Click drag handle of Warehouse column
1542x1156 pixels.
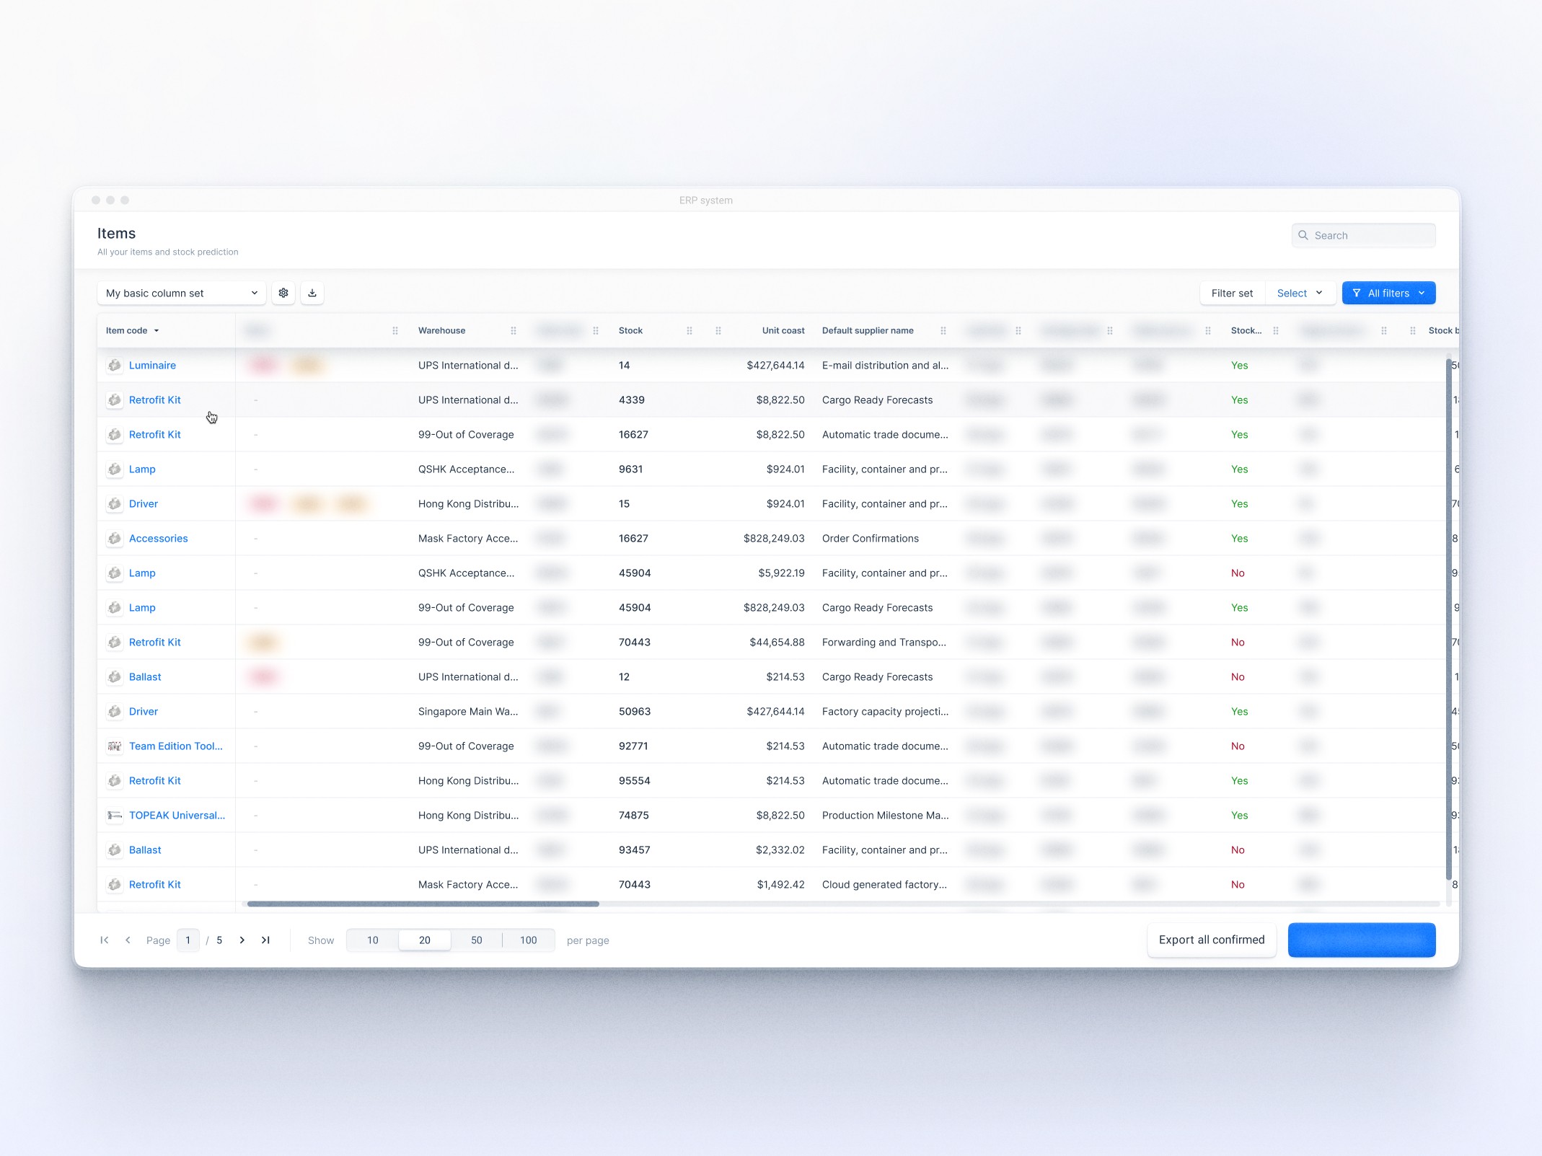coord(514,331)
